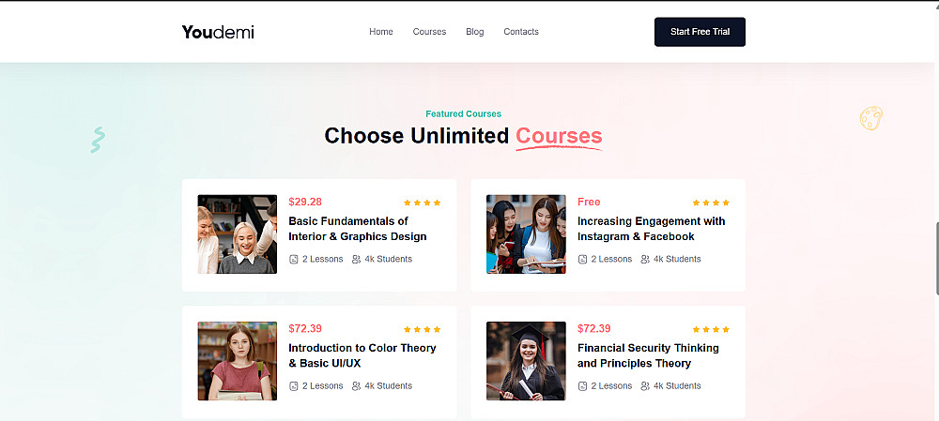Viewport: 939px width, 421px height.
Task: Click the star rating on Color Theory card
Action: pyautogui.click(x=422, y=329)
